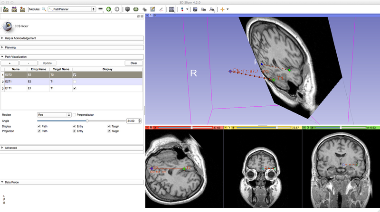Viewport: 380px width, 212px height.
Task: Click the Clear button
Action: pyautogui.click(x=133, y=63)
